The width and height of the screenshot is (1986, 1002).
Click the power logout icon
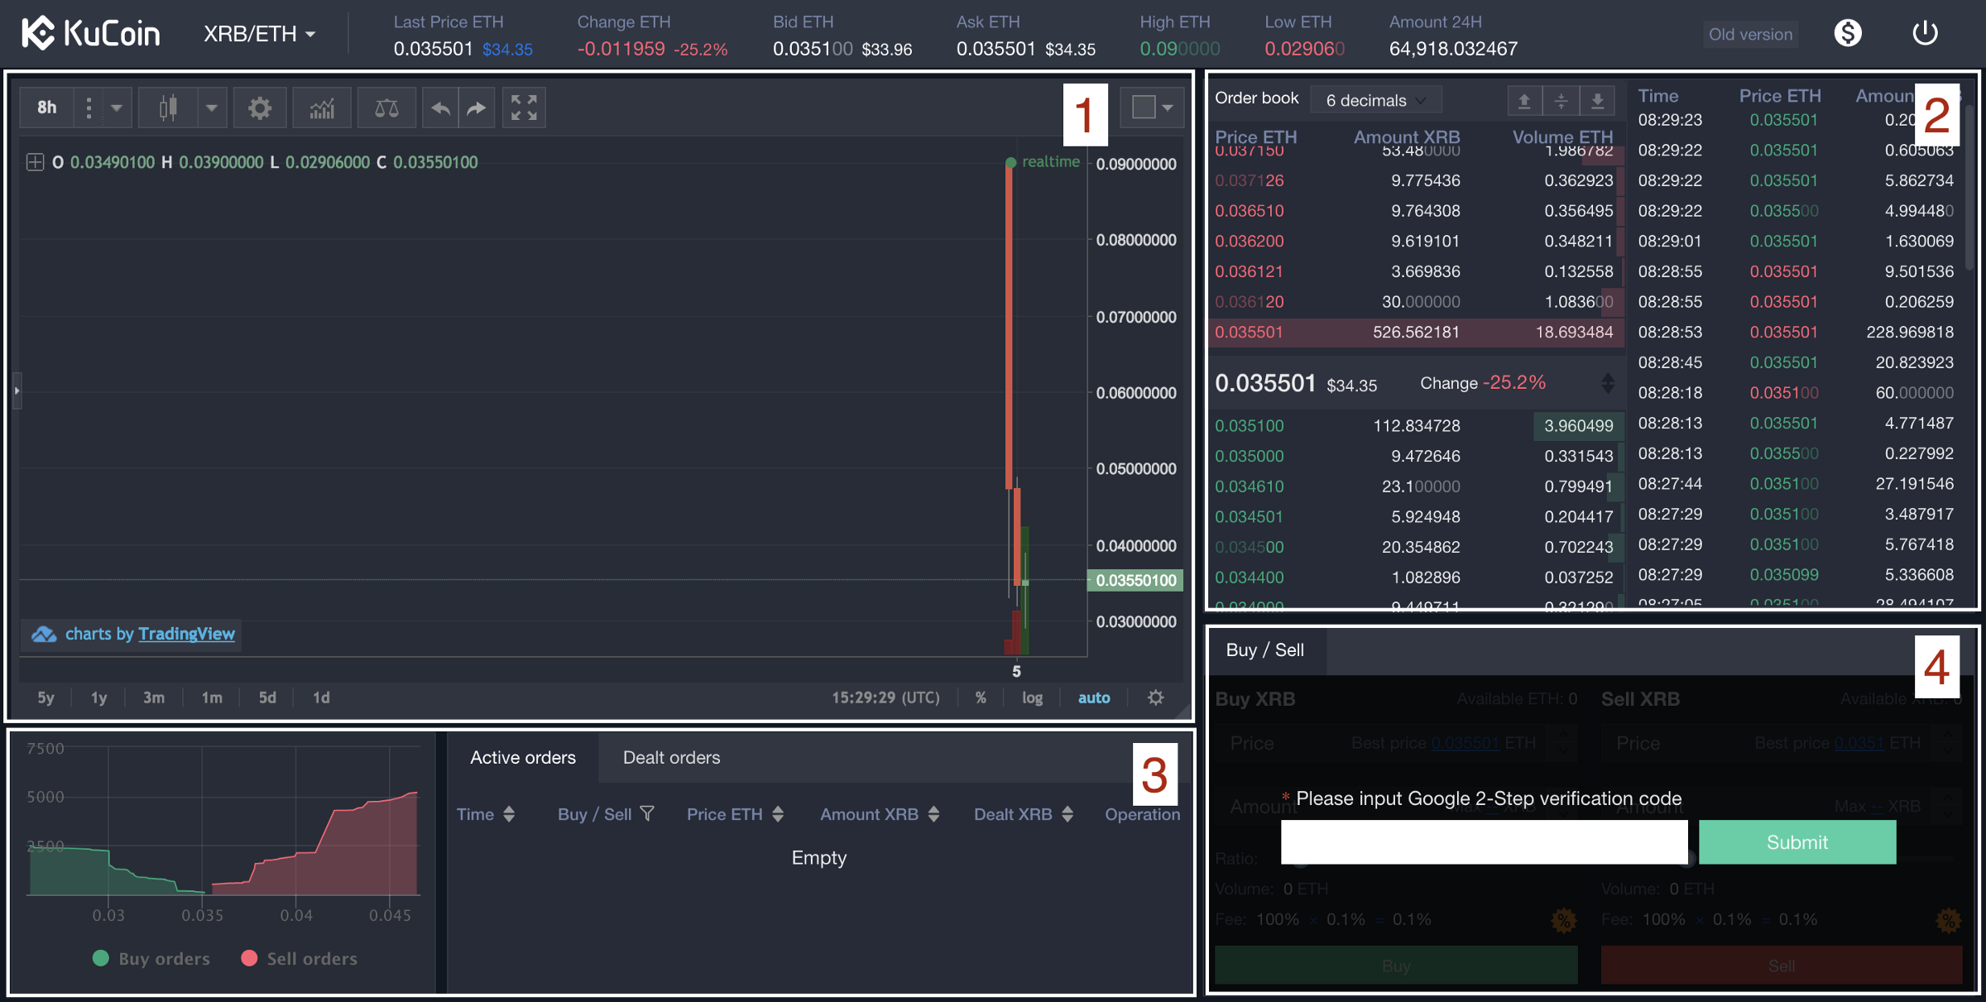(x=1925, y=34)
